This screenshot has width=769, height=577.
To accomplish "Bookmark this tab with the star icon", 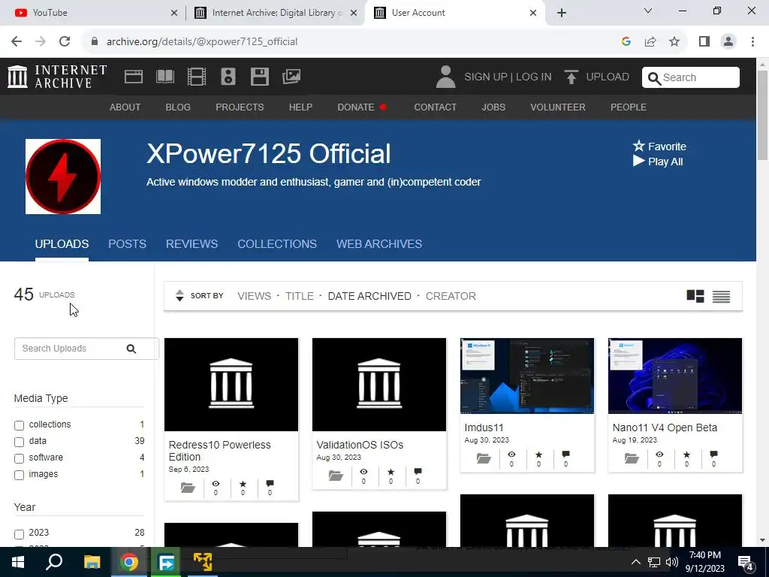I will click(674, 42).
